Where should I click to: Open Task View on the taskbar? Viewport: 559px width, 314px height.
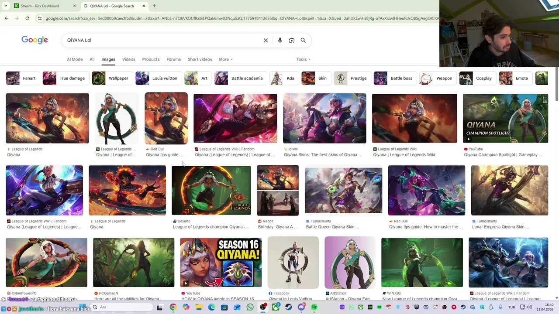[x=159, y=307]
